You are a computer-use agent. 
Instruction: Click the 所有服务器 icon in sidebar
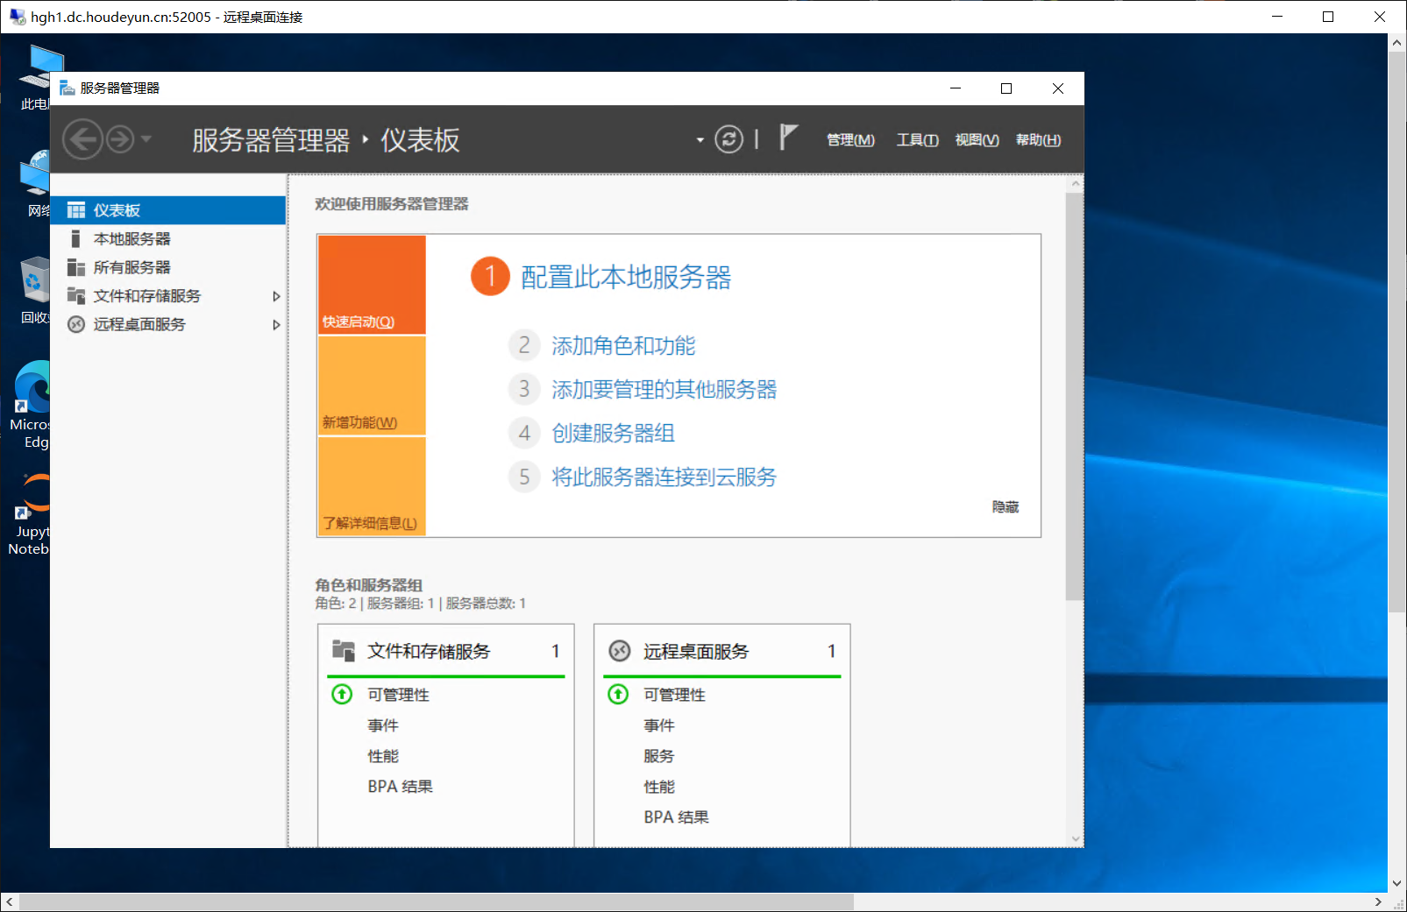[x=76, y=267]
